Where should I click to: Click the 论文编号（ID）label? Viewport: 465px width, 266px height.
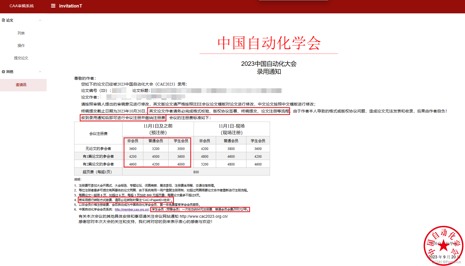click(x=96, y=91)
